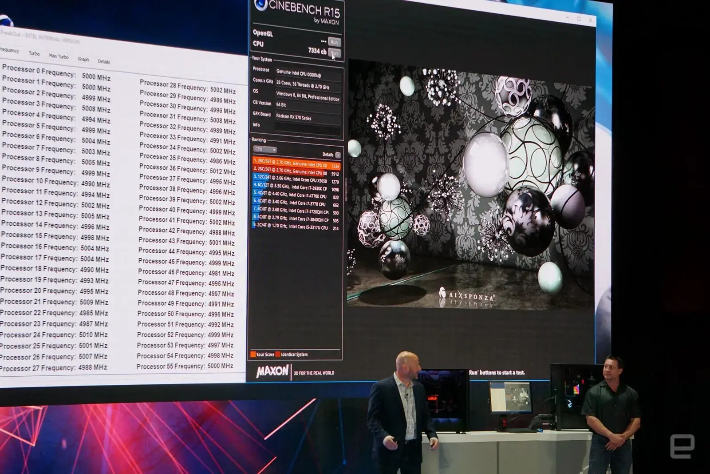Select ranking entry 1 with score 7334

[296, 164]
